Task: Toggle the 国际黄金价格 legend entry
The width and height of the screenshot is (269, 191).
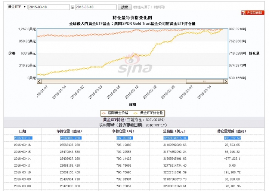Action: point(115,113)
